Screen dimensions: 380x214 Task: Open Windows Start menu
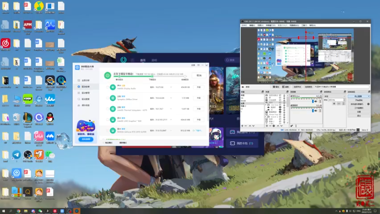coord(3,211)
